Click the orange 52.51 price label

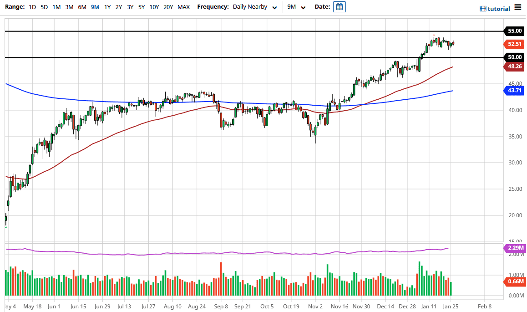coord(514,44)
